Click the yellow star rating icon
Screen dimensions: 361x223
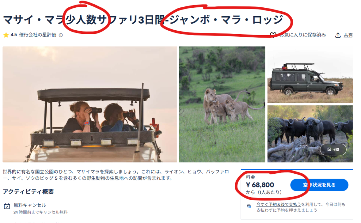pos(6,35)
